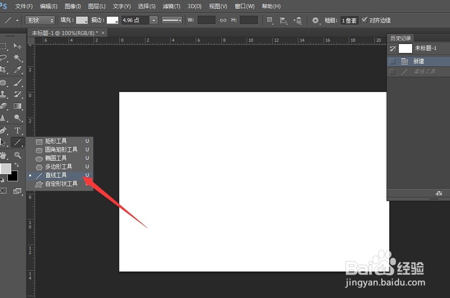Select the Rectangular Marquee tool
The width and height of the screenshot is (450, 298).
click(x=3, y=46)
